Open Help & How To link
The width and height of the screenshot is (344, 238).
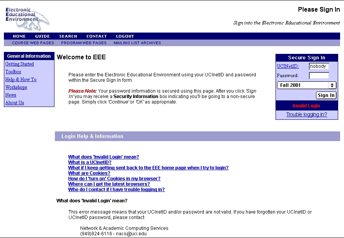(21, 79)
